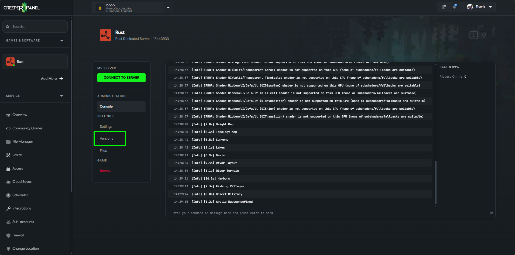Select Remove under Game section
The width and height of the screenshot is (515, 255).
tap(106, 171)
